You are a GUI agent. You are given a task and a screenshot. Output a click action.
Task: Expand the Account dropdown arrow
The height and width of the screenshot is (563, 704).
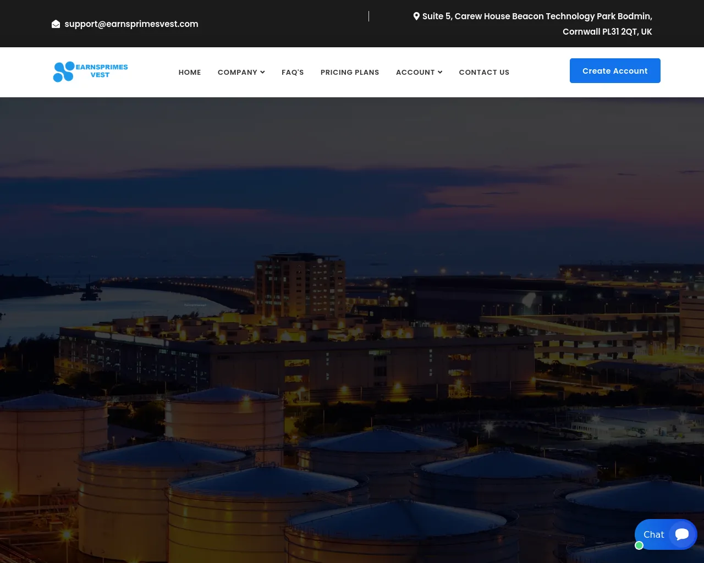440,72
